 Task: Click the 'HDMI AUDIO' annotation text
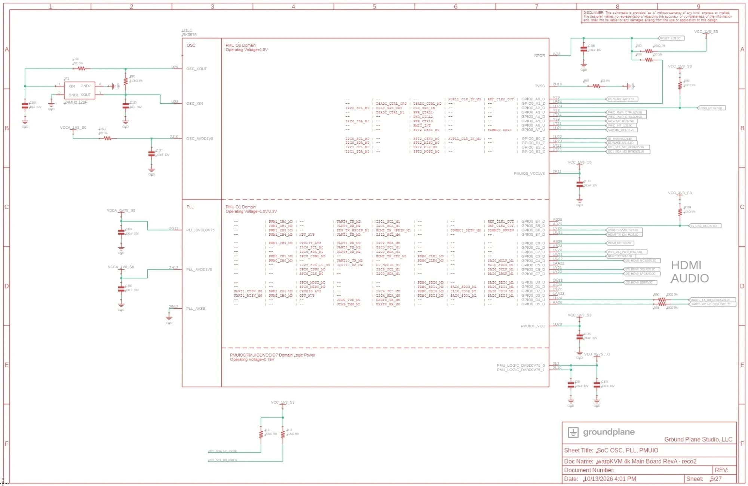690,272
